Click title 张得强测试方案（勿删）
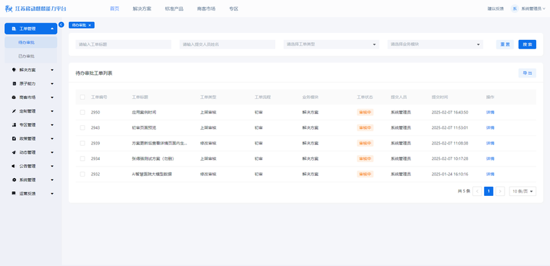 point(153,159)
